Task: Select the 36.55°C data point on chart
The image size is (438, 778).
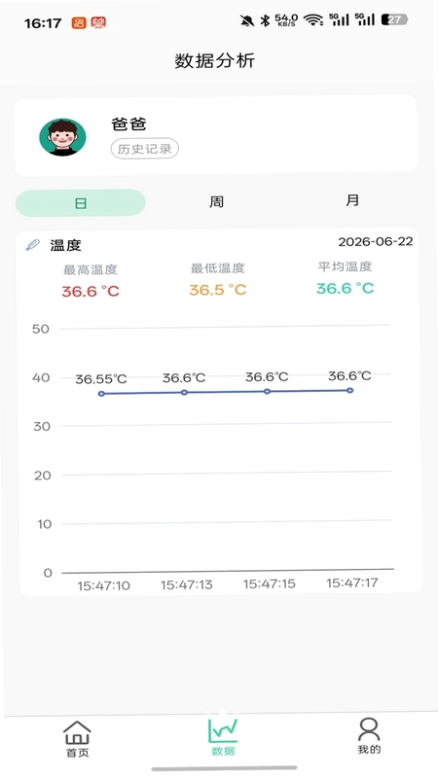Action: coord(101,394)
